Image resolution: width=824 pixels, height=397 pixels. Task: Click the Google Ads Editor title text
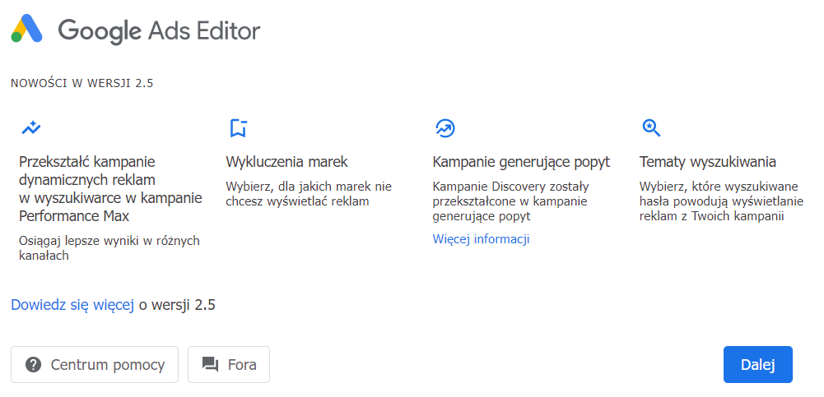click(159, 30)
